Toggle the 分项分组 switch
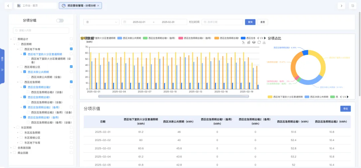 60,21
